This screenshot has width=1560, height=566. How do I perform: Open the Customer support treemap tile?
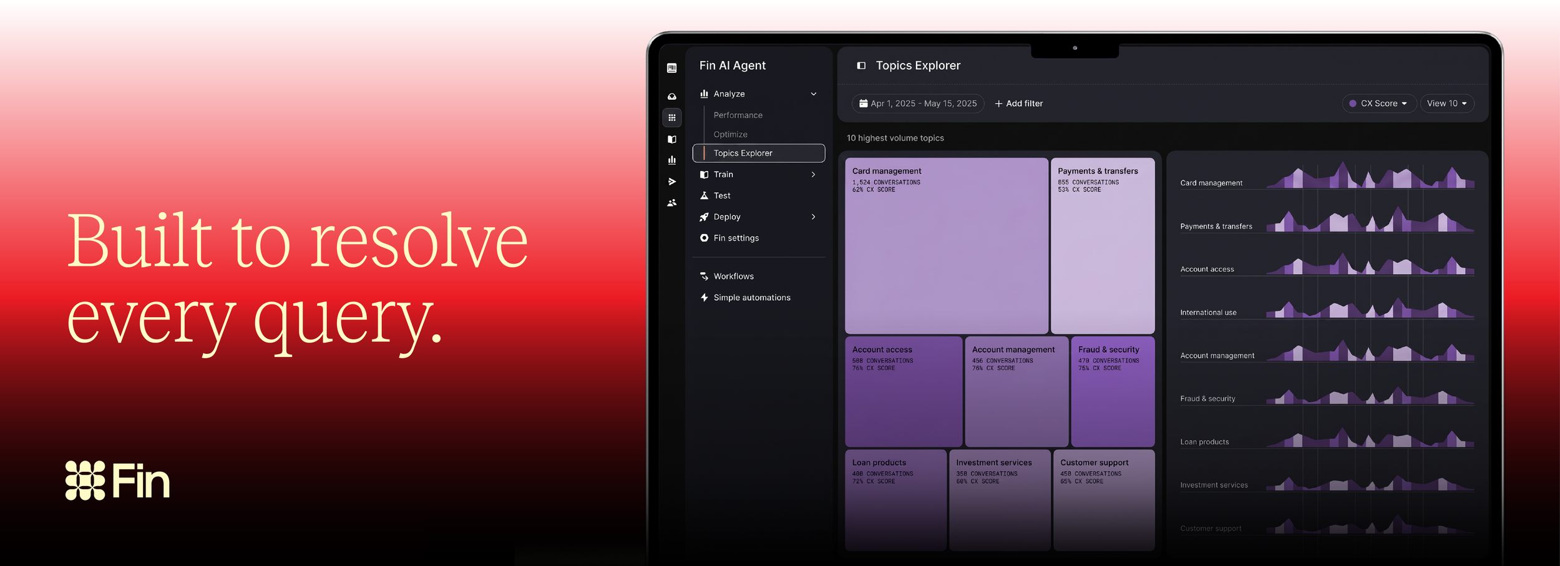coord(1104,500)
